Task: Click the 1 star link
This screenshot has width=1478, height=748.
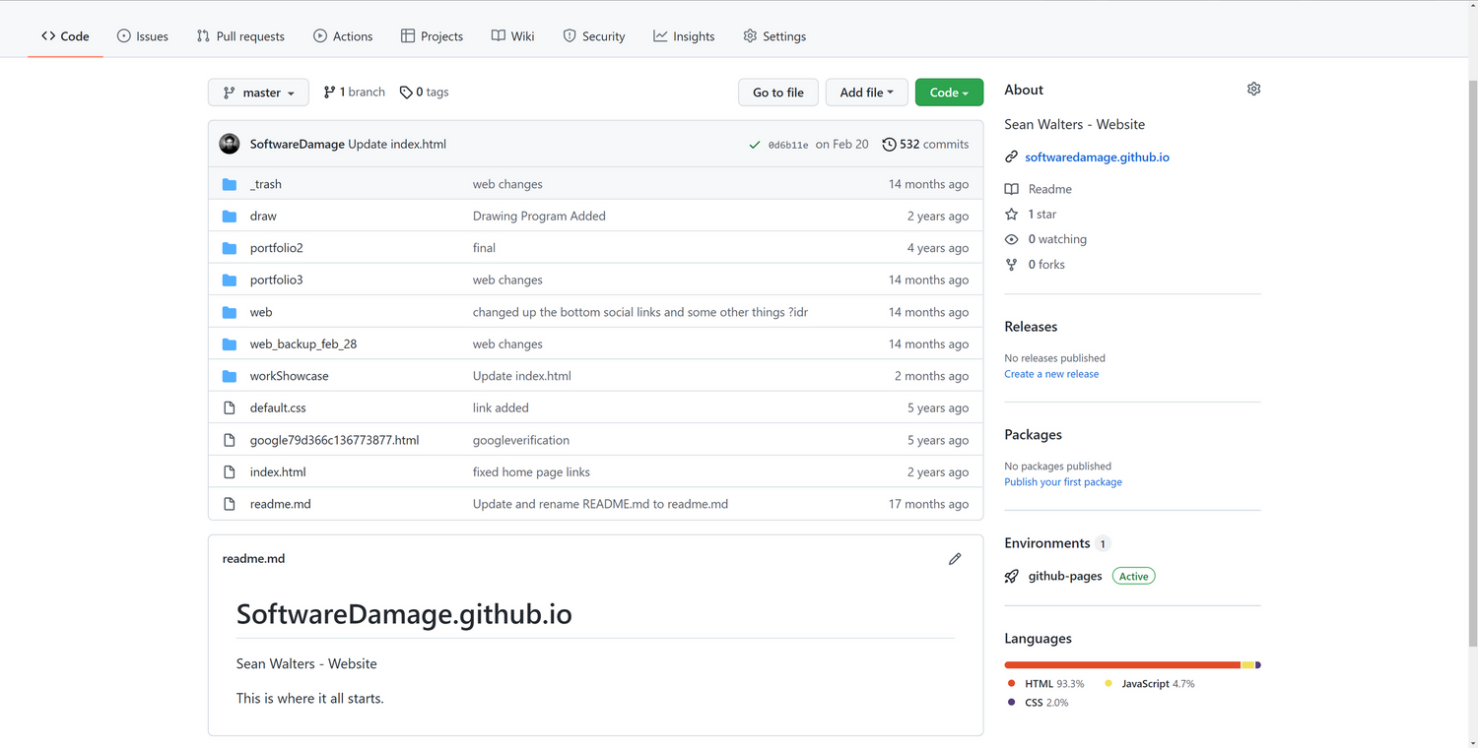Action: coord(1031,214)
